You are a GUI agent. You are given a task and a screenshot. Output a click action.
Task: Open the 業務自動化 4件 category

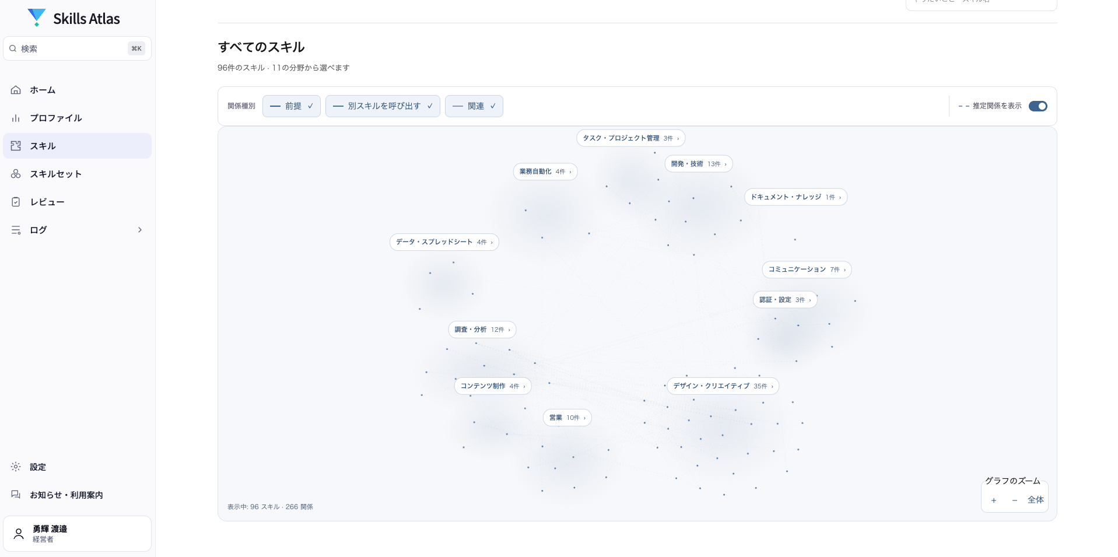pos(545,171)
